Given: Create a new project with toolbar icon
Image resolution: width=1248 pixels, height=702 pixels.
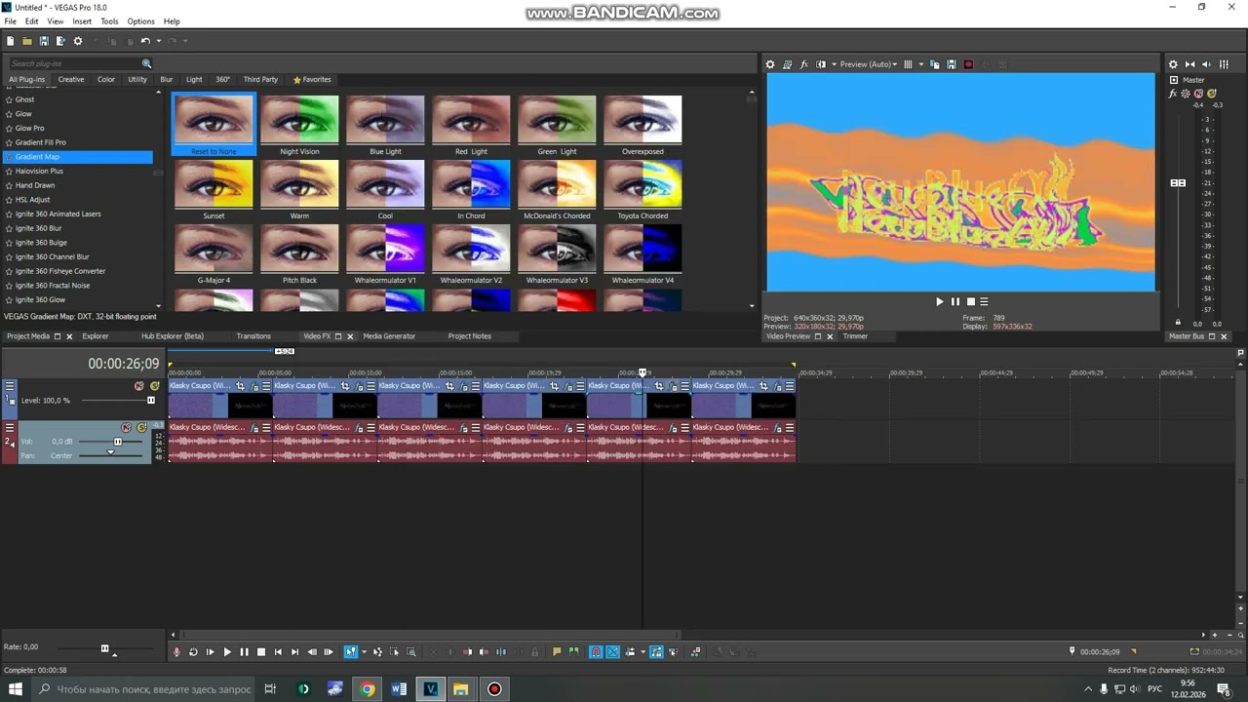Looking at the screenshot, I should pos(11,41).
